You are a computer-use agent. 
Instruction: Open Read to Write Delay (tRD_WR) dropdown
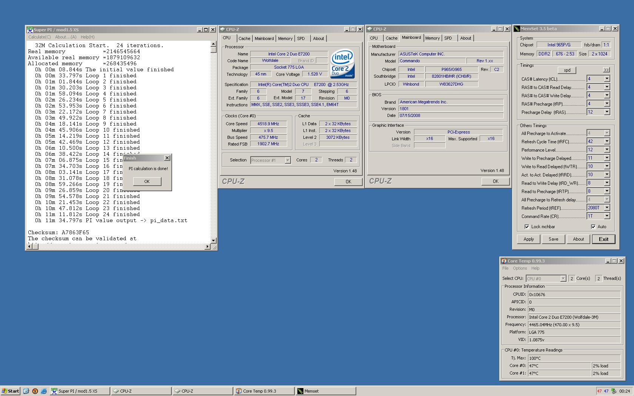click(x=607, y=183)
